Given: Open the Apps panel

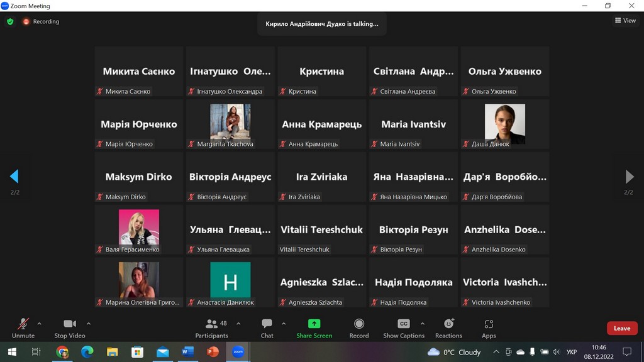Looking at the screenshot, I should (x=489, y=327).
